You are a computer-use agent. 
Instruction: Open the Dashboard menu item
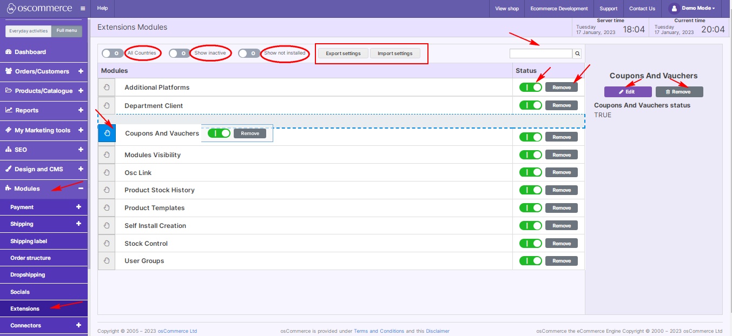pyautogui.click(x=44, y=52)
